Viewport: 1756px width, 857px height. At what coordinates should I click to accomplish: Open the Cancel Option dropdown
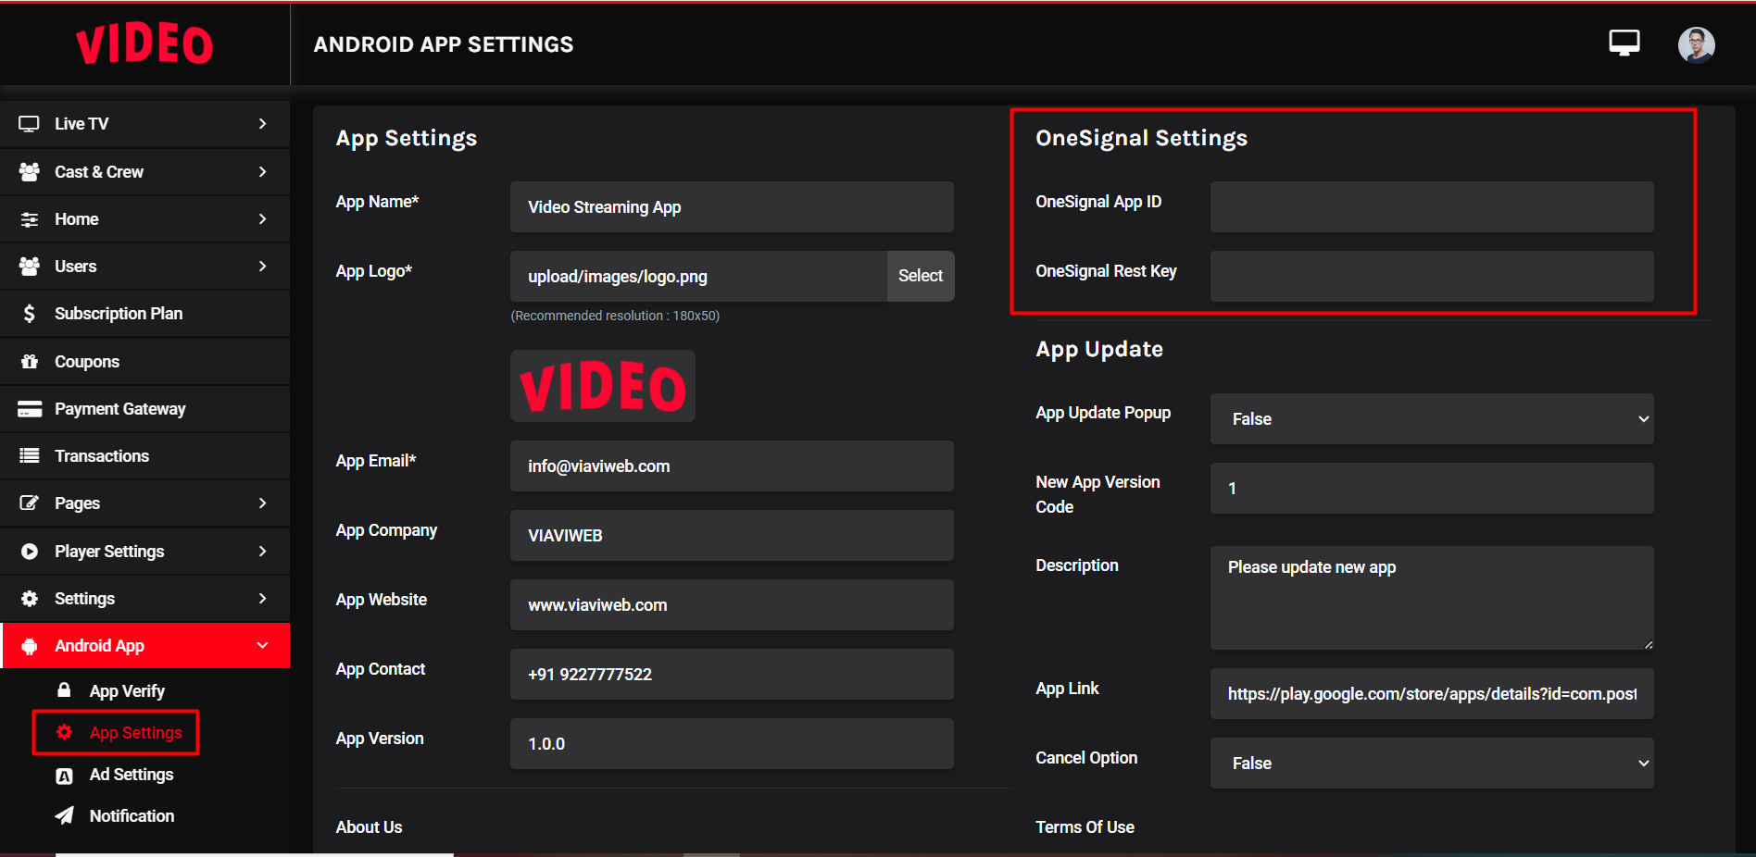(1432, 764)
